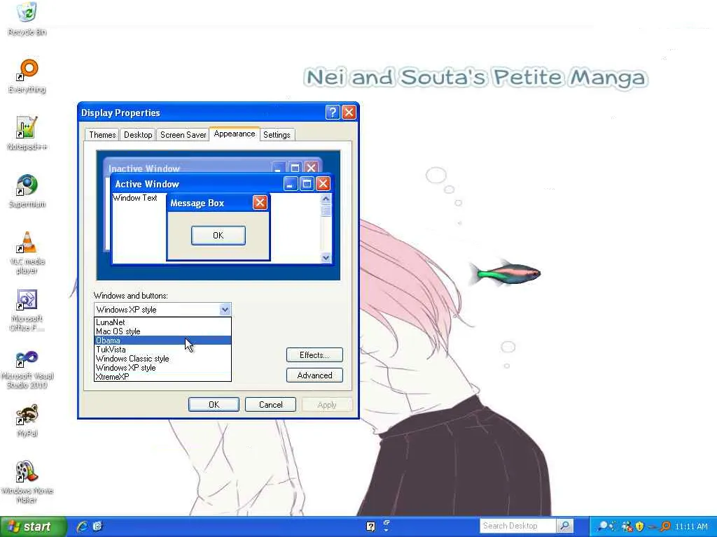Choose Mac OS style from the list
The height and width of the screenshot is (537, 717).
pyautogui.click(x=162, y=331)
